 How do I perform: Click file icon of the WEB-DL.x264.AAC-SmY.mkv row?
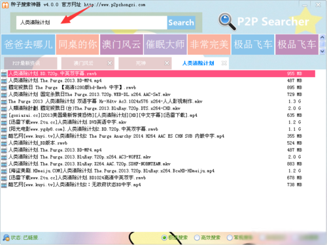coord(4,95)
